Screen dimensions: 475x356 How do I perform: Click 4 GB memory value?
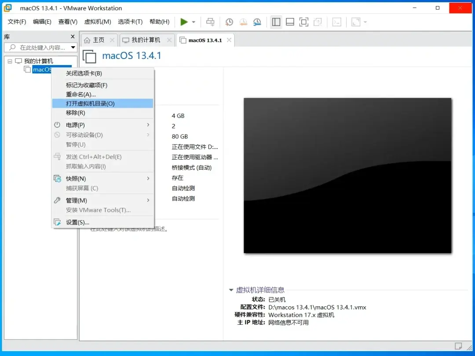click(178, 116)
